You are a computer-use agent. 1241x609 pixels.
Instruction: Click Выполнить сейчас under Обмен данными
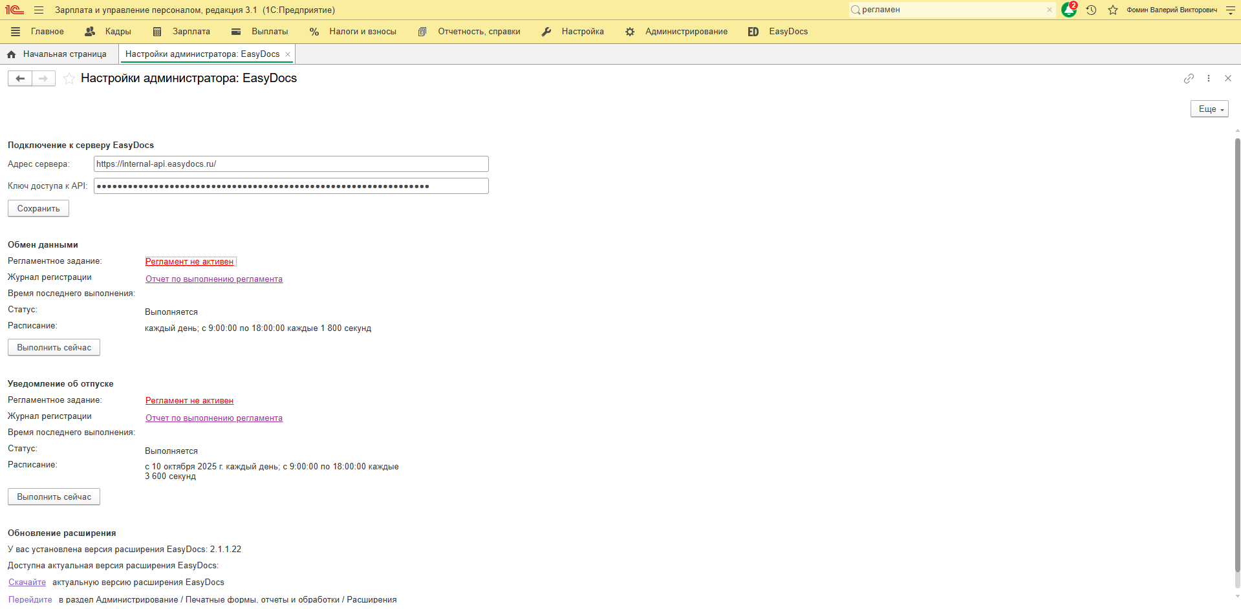54,348
